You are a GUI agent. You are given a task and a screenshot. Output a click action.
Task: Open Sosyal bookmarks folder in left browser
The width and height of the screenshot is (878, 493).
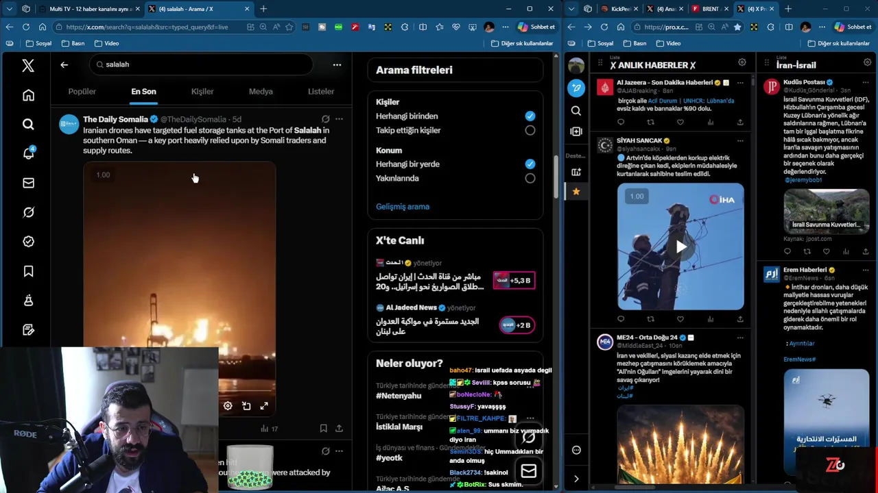38,43
